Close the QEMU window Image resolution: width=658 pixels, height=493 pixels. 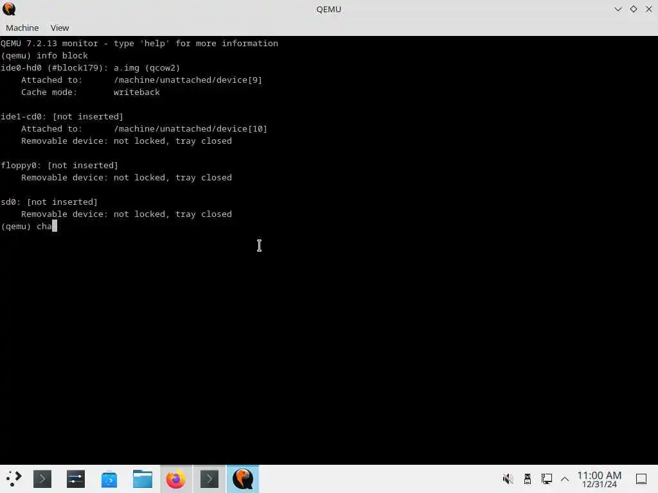(x=649, y=9)
